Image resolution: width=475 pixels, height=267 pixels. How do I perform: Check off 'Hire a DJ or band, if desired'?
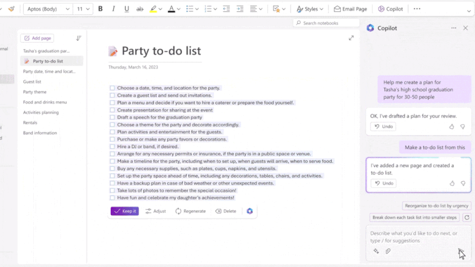click(112, 146)
